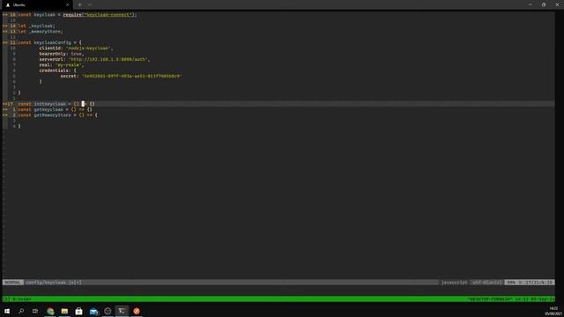Click the DESKTOP hostname on tmux bar
The image size is (564, 317).
490,299
